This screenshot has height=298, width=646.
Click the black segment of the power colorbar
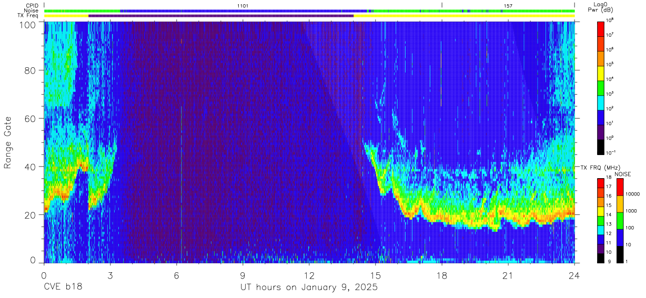601,146
